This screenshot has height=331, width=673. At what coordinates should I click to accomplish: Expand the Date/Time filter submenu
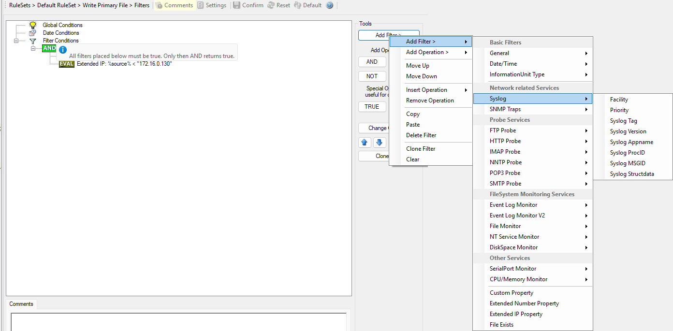click(533, 64)
